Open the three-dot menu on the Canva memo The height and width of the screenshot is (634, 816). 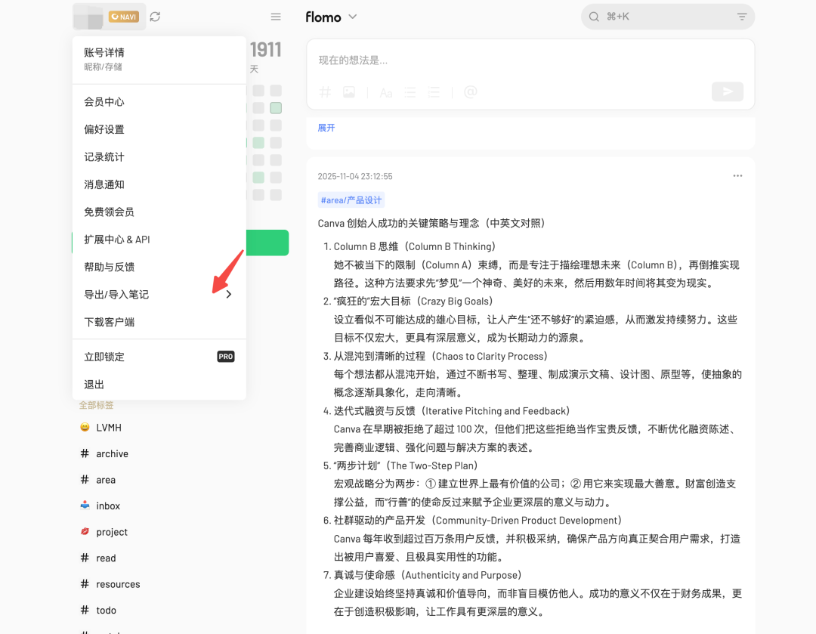click(738, 176)
